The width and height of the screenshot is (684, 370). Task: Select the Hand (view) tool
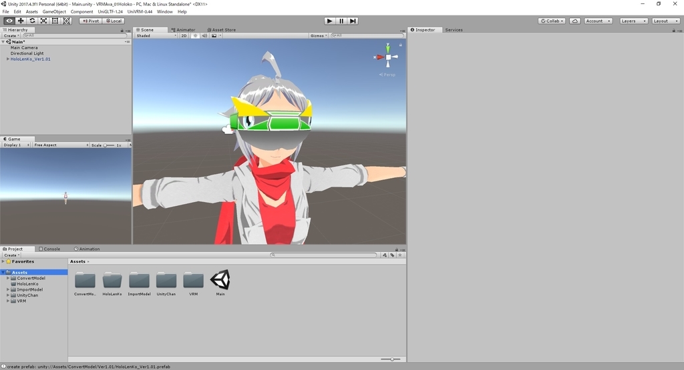[x=9, y=21]
